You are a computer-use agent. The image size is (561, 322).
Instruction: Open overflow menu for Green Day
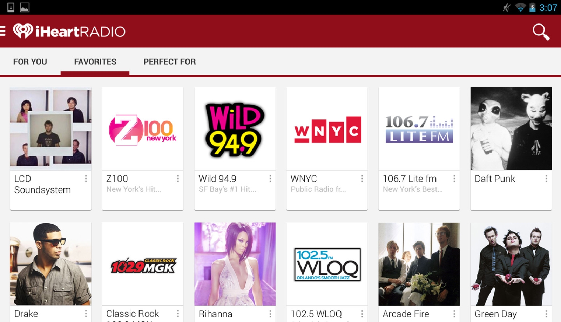(x=546, y=314)
